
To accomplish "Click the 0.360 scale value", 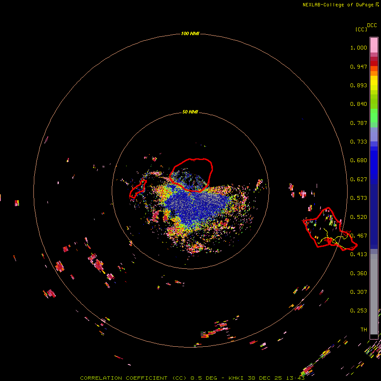I will 359,273.
